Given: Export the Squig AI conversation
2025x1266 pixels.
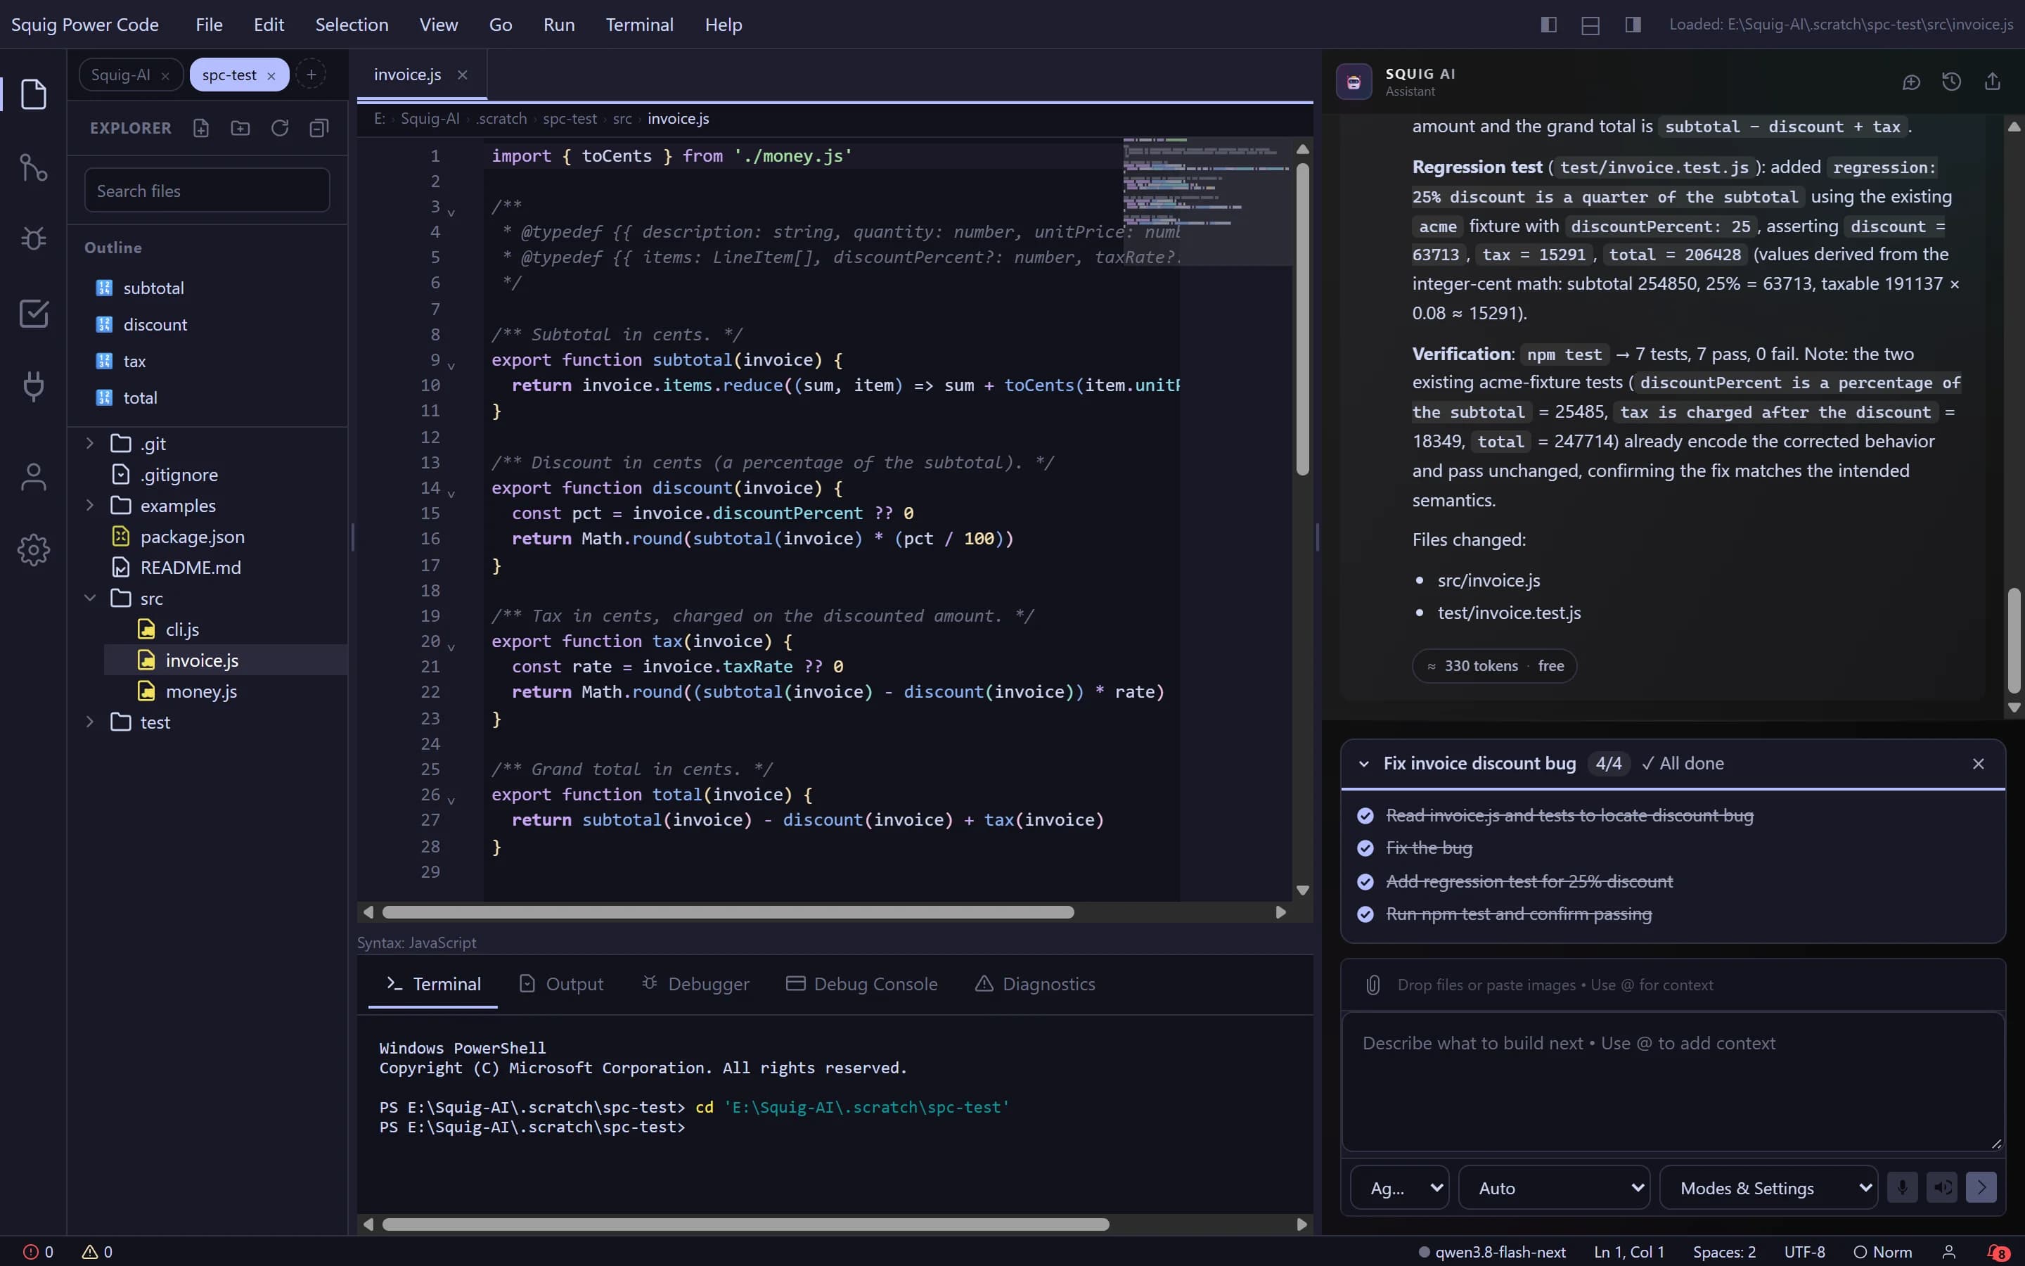Looking at the screenshot, I should pyautogui.click(x=1993, y=82).
